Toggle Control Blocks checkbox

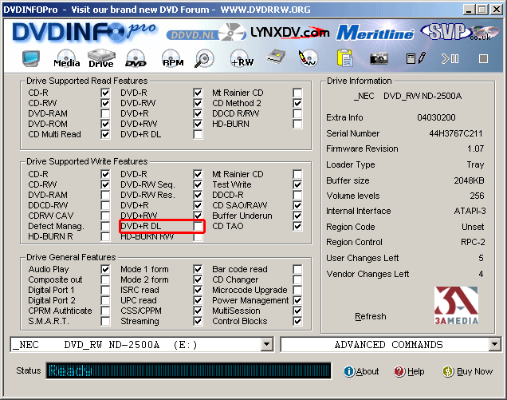click(297, 321)
